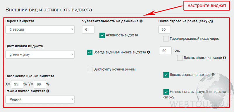The width and height of the screenshot is (234, 112).
Task: Expand the Режим показа виджета dropdown
Action: (x=40, y=99)
